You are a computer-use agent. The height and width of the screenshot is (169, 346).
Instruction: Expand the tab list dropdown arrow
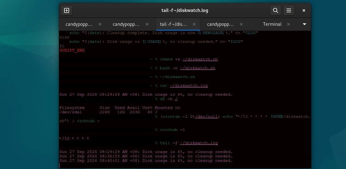coord(304,24)
